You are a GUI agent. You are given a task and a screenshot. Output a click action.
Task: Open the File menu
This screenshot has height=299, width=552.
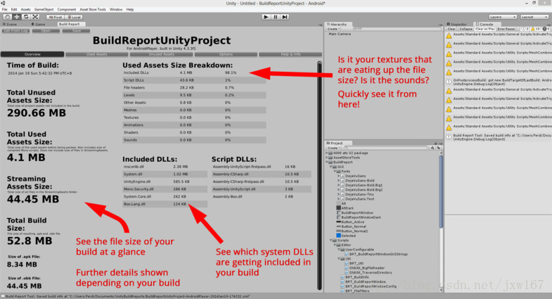tap(4, 10)
